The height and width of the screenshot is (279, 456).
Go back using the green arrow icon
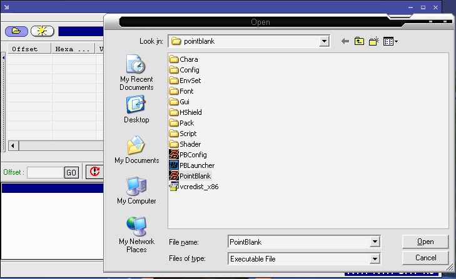[x=345, y=41]
